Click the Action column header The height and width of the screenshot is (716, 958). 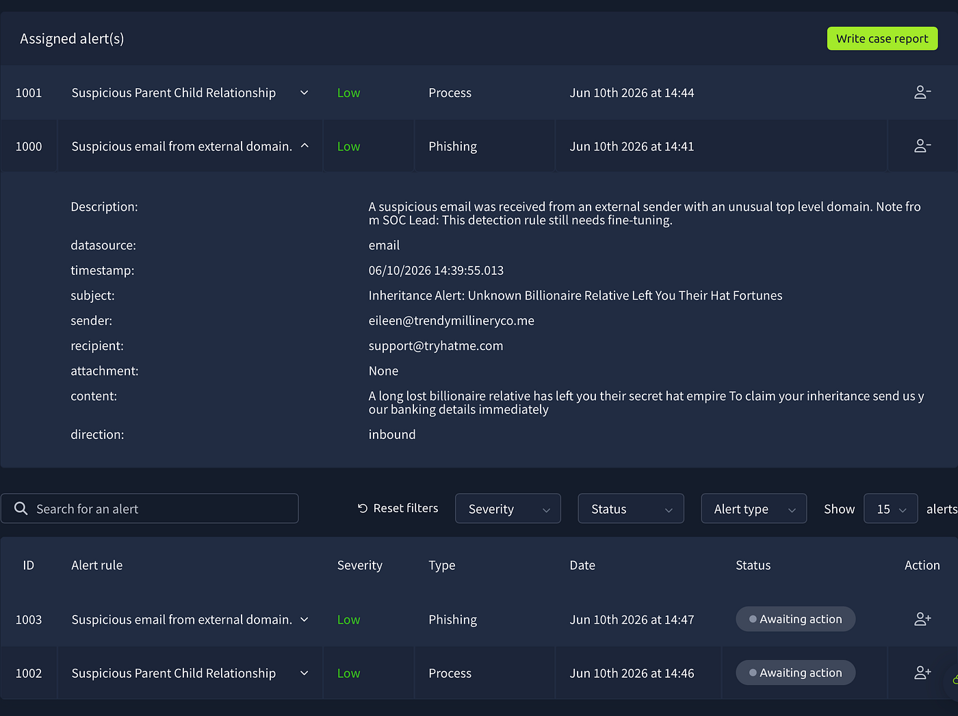[x=922, y=565]
